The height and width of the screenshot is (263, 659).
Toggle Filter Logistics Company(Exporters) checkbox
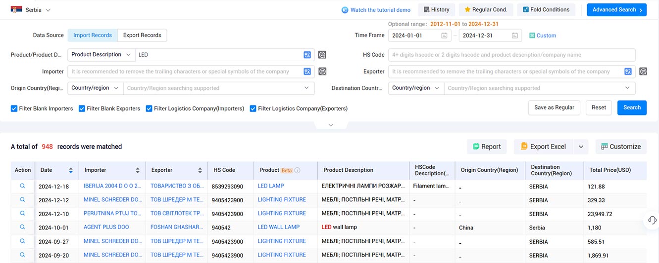coord(253,109)
